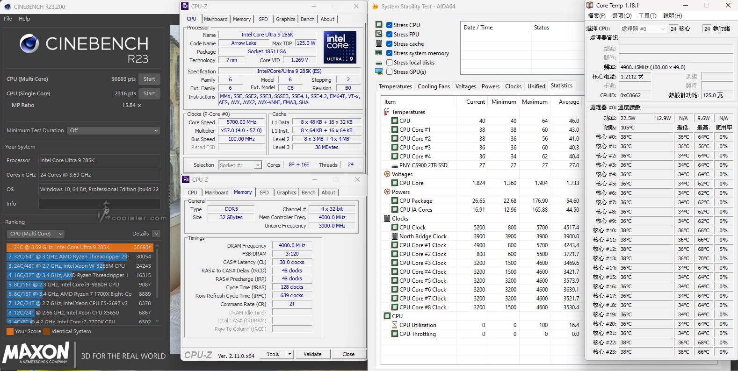Click the Cinebench logo icon in title bar
The image size is (738, 371).
[7, 7]
